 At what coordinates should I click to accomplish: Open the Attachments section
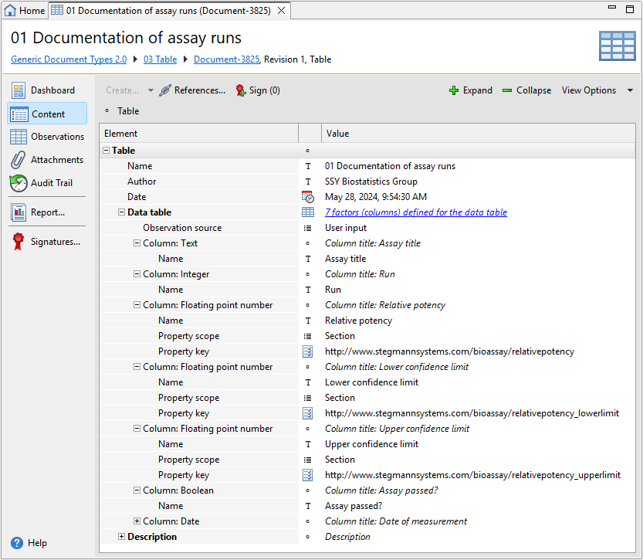[47, 160]
